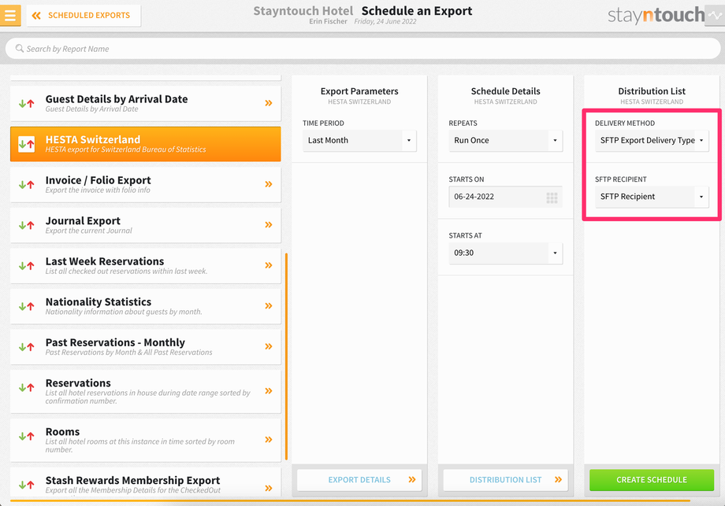Click the arrows icon on Last Week Reservations

coord(26,266)
